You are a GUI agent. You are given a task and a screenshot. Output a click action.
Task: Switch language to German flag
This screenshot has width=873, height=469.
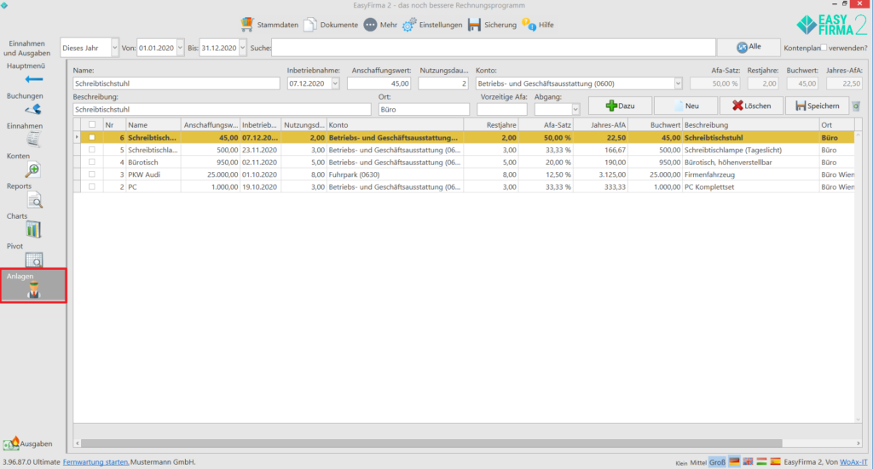click(x=734, y=462)
